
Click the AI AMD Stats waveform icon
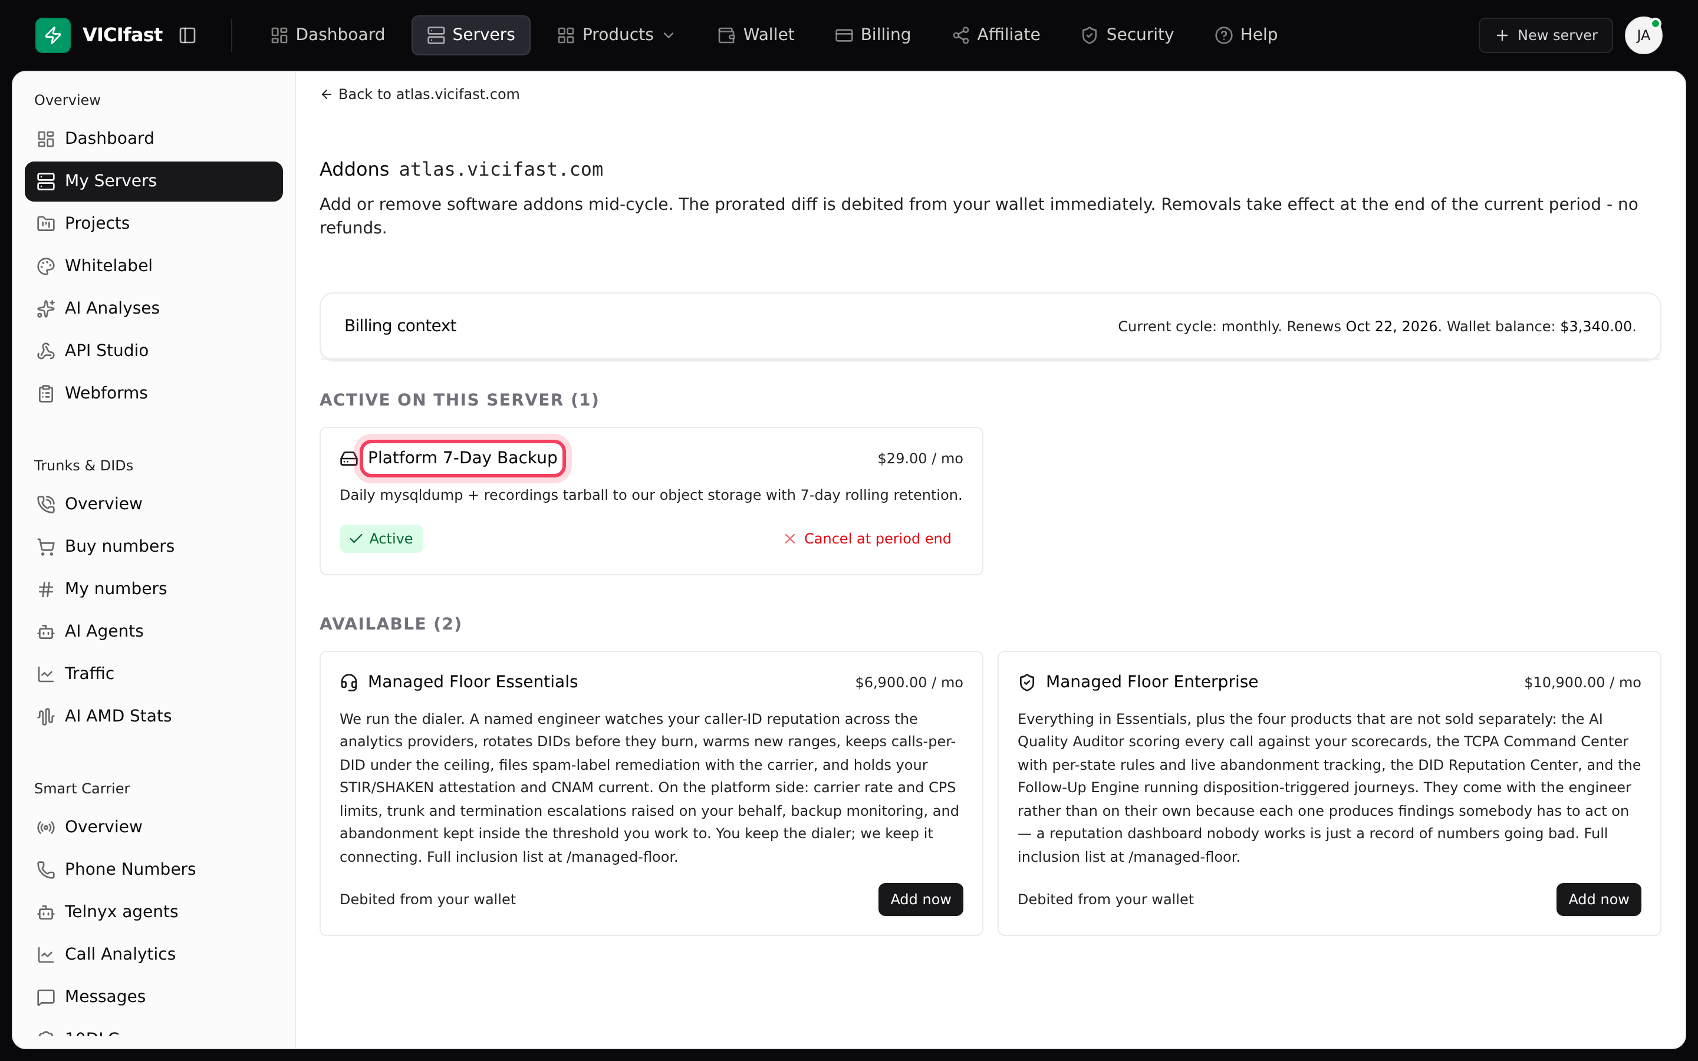tap(45, 716)
